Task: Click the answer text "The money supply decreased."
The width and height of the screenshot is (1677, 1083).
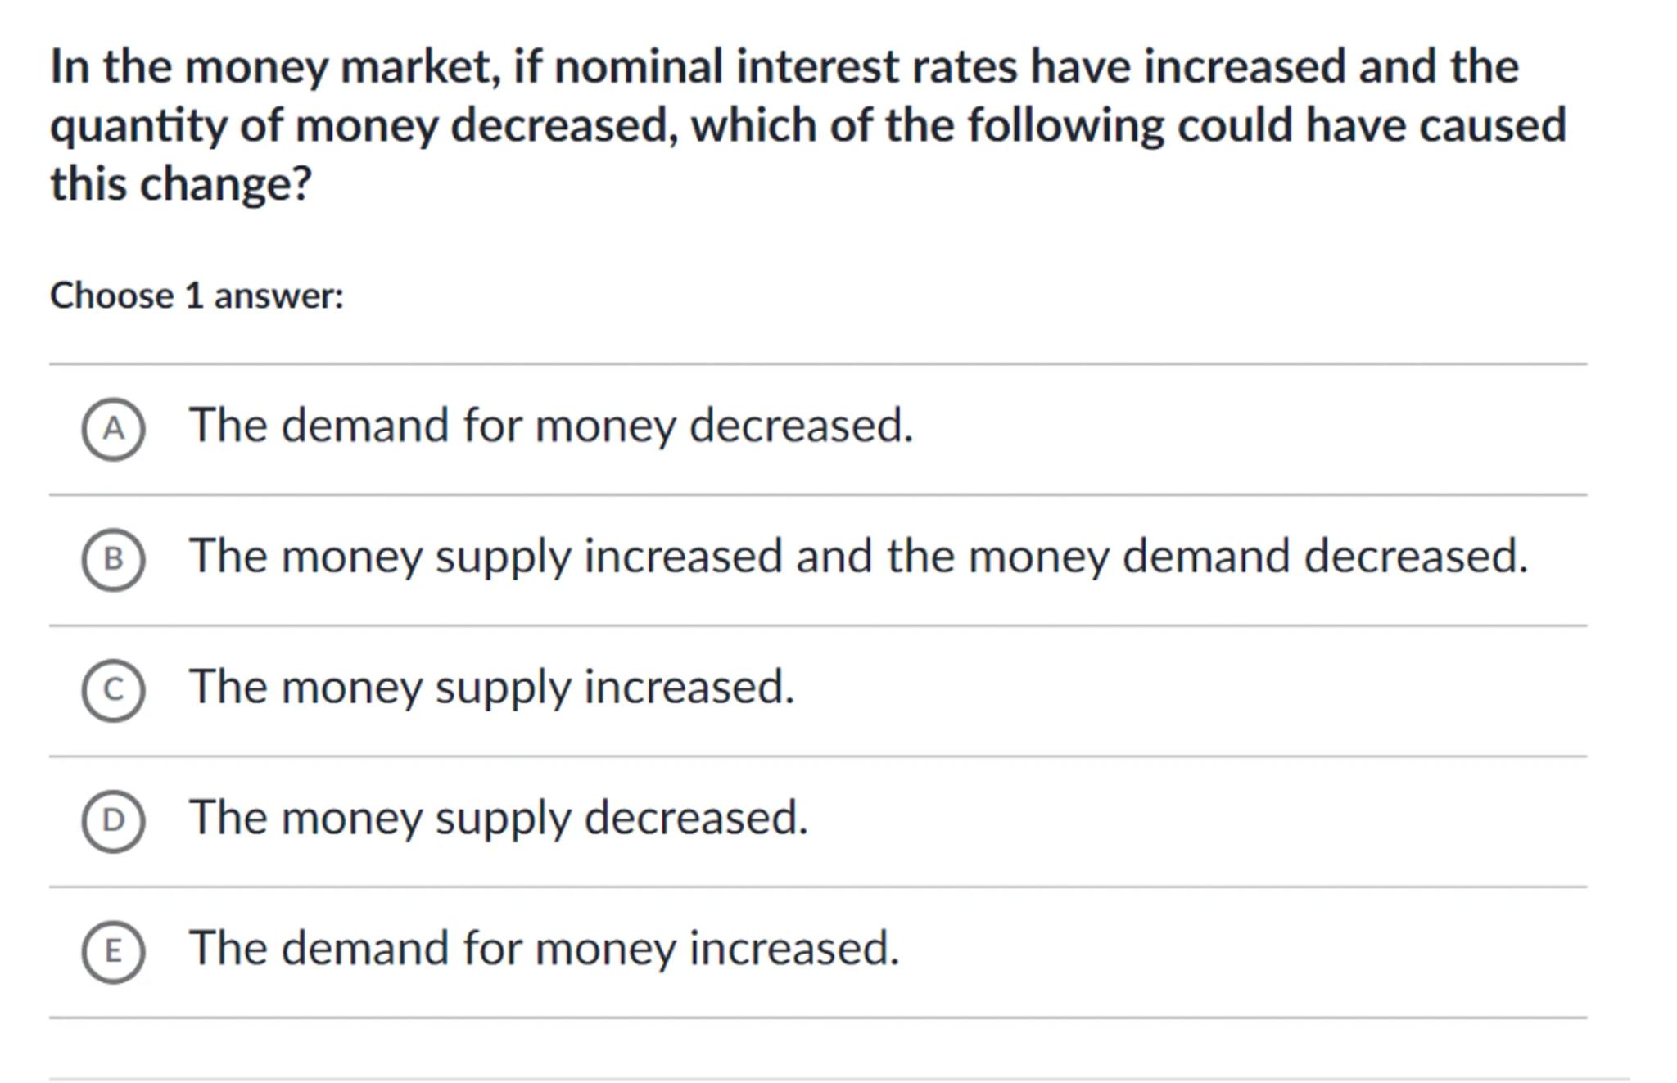Action: 498,818
